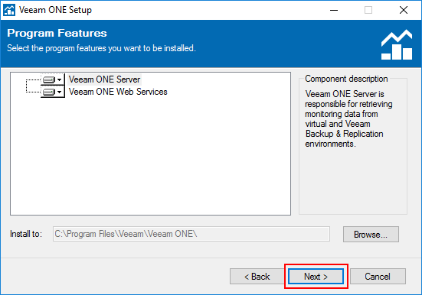
Task: Select Veeam ONE Server tree item
Action: [x=104, y=79]
